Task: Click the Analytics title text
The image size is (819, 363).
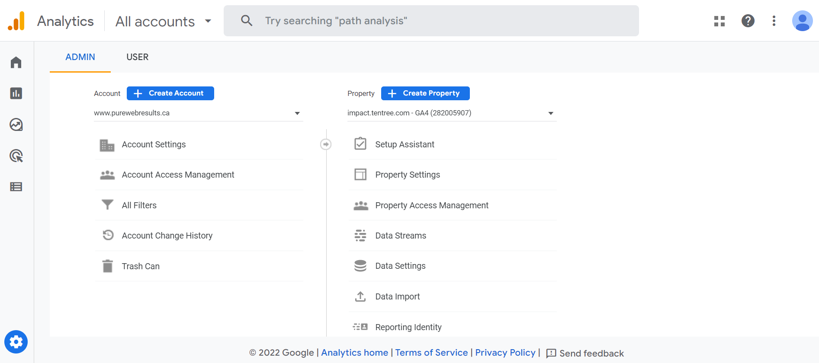Action: (65, 21)
